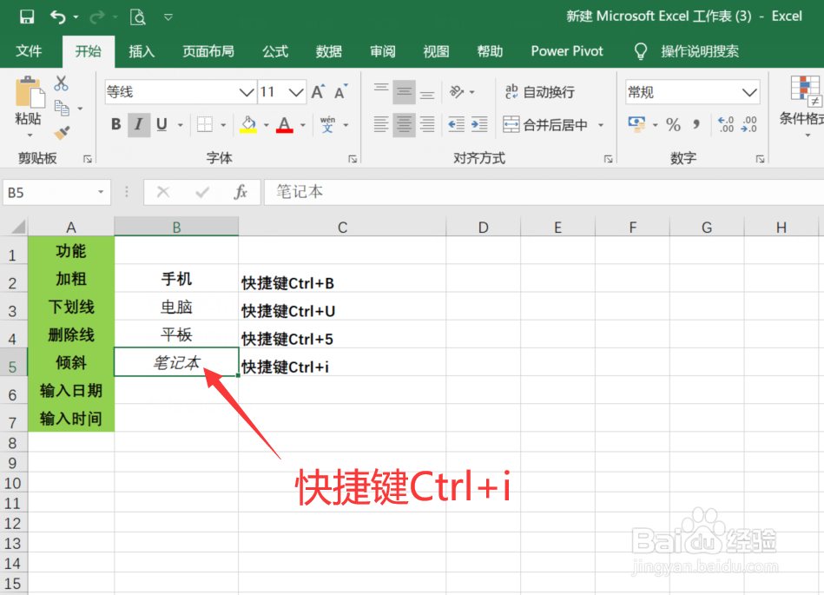The width and height of the screenshot is (824, 595).
Task: Expand the Paste options arrow below 粘贴
Action: click(x=30, y=136)
